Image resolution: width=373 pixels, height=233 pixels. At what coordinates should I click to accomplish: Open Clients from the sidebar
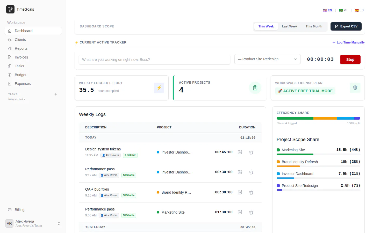[33, 40]
